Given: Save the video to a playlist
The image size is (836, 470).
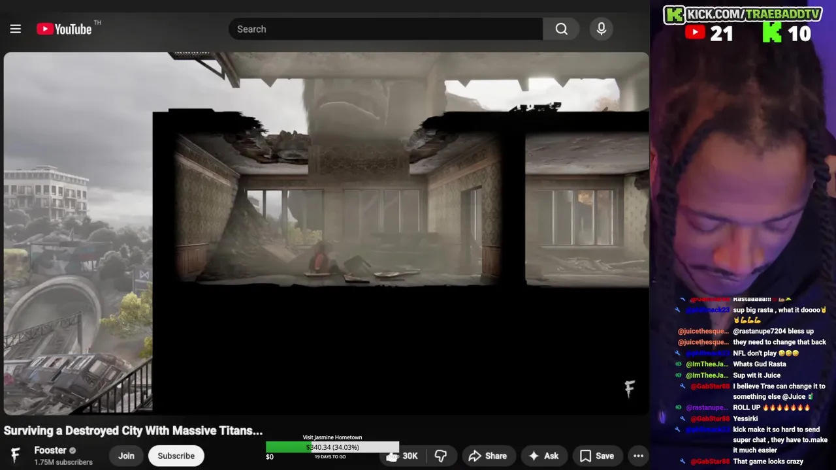Looking at the screenshot, I should [x=597, y=456].
